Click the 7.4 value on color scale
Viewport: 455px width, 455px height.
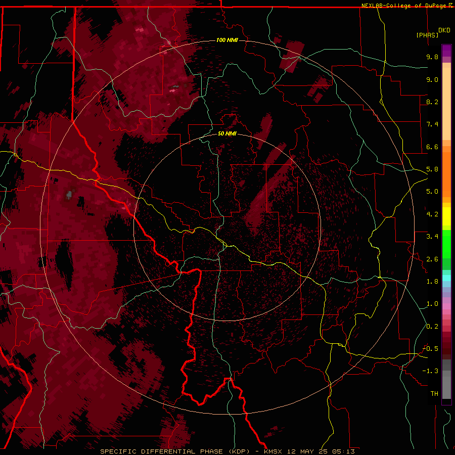coord(432,124)
